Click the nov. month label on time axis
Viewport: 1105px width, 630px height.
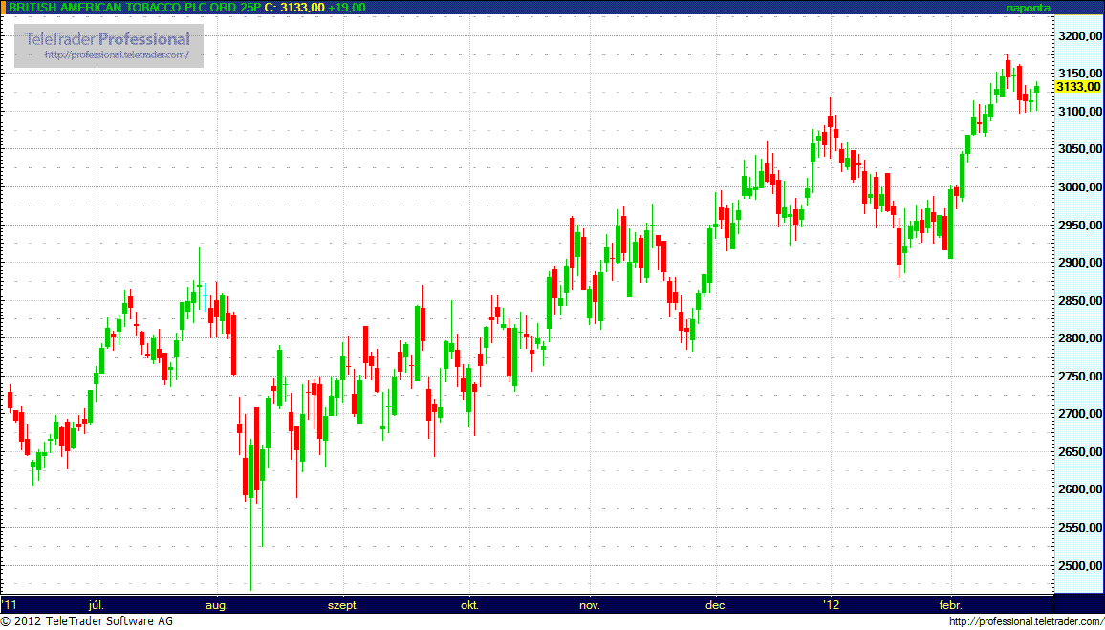pyautogui.click(x=589, y=605)
